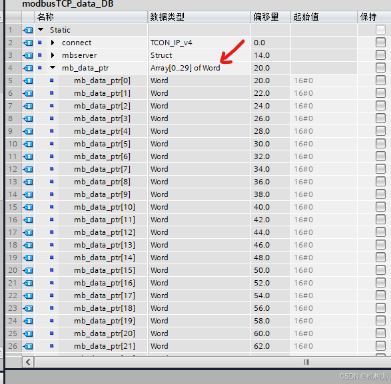The height and width of the screenshot is (384, 391).
Task: Click the tag icon for mb_data_ptr[0]
Action: [28, 81]
